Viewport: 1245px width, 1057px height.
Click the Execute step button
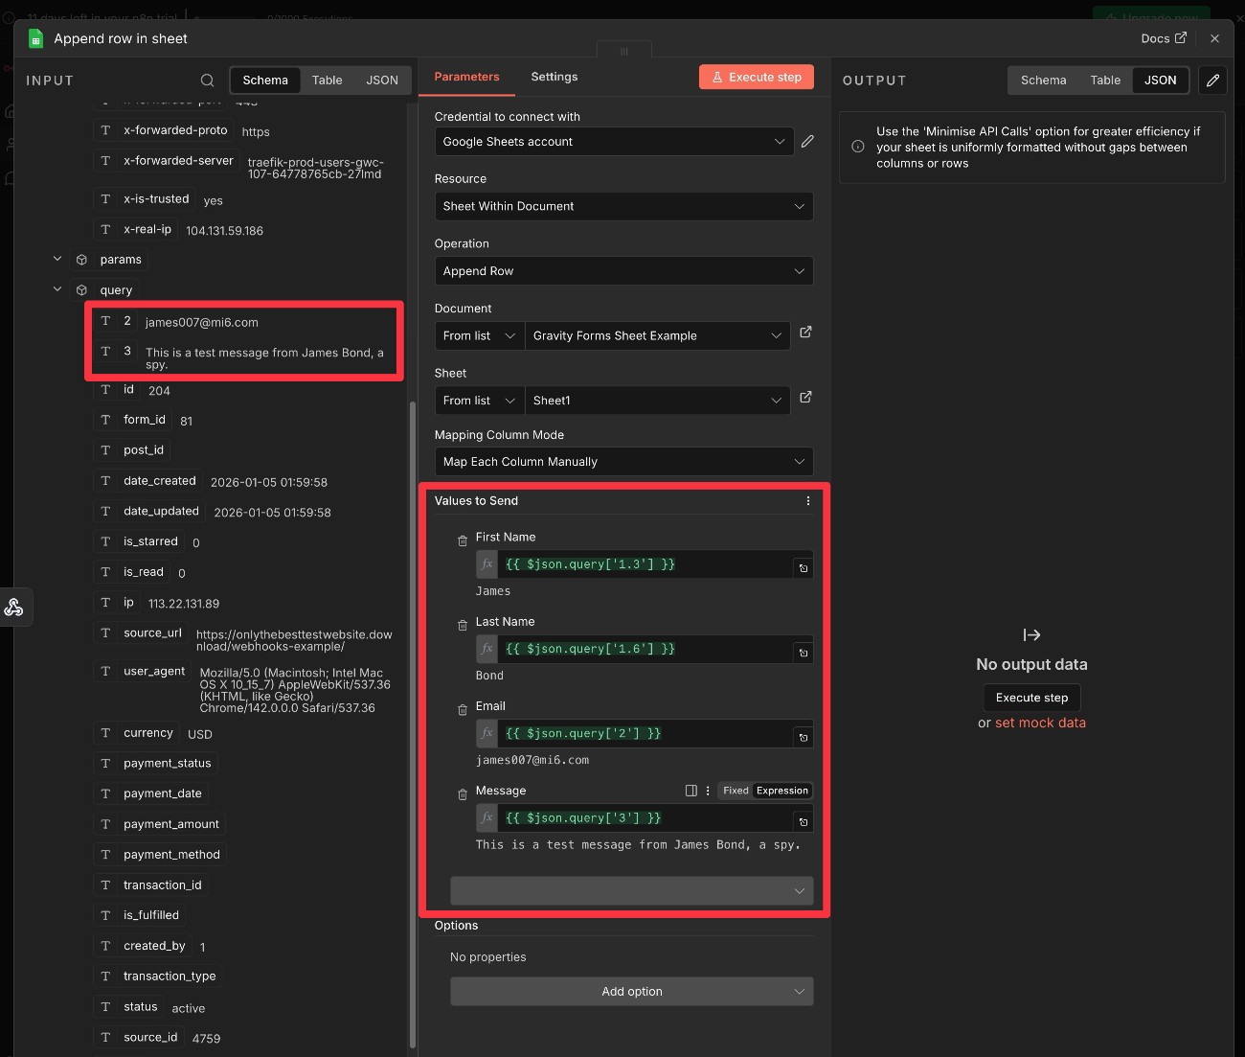(757, 77)
